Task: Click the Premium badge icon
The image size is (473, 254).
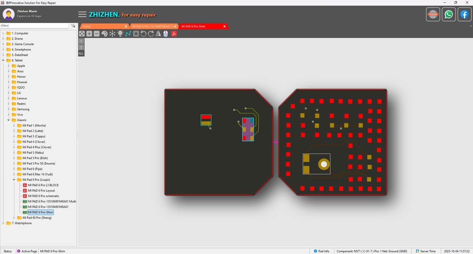Action: (x=433, y=14)
